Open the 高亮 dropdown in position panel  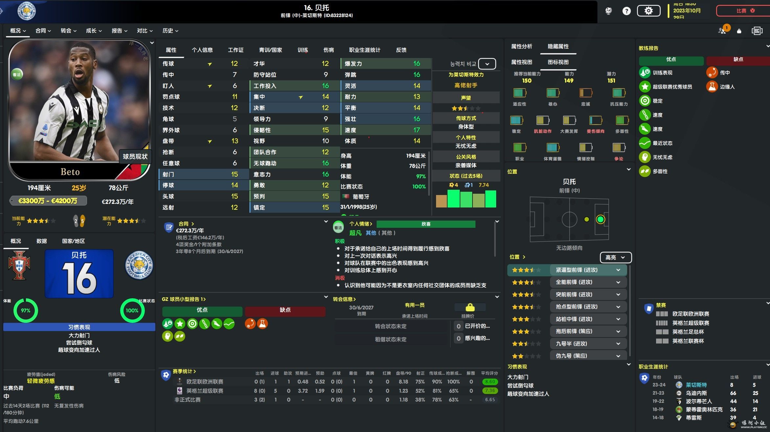[615, 257]
